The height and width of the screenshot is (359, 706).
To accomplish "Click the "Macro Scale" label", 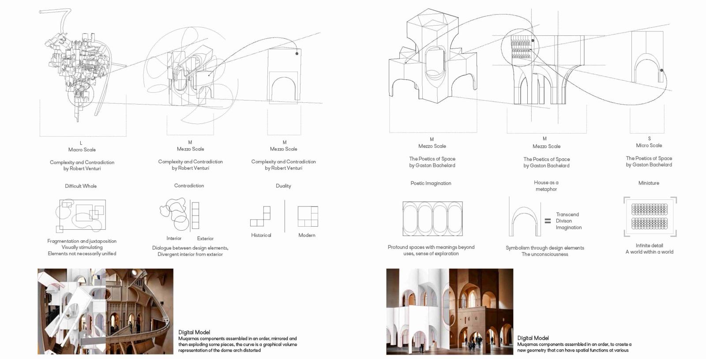I will coord(82,150).
